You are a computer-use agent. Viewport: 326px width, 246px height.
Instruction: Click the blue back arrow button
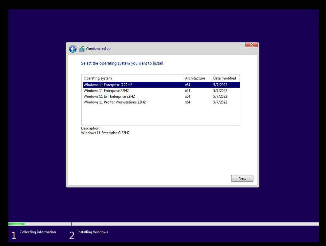tap(73, 49)
